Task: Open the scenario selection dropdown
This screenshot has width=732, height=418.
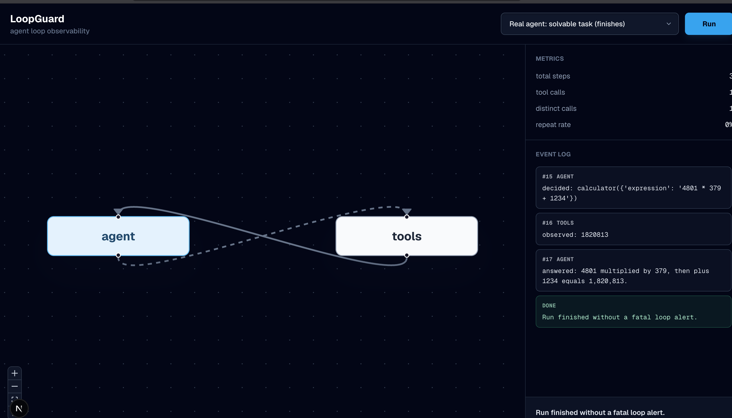Action: coord(589,24)
